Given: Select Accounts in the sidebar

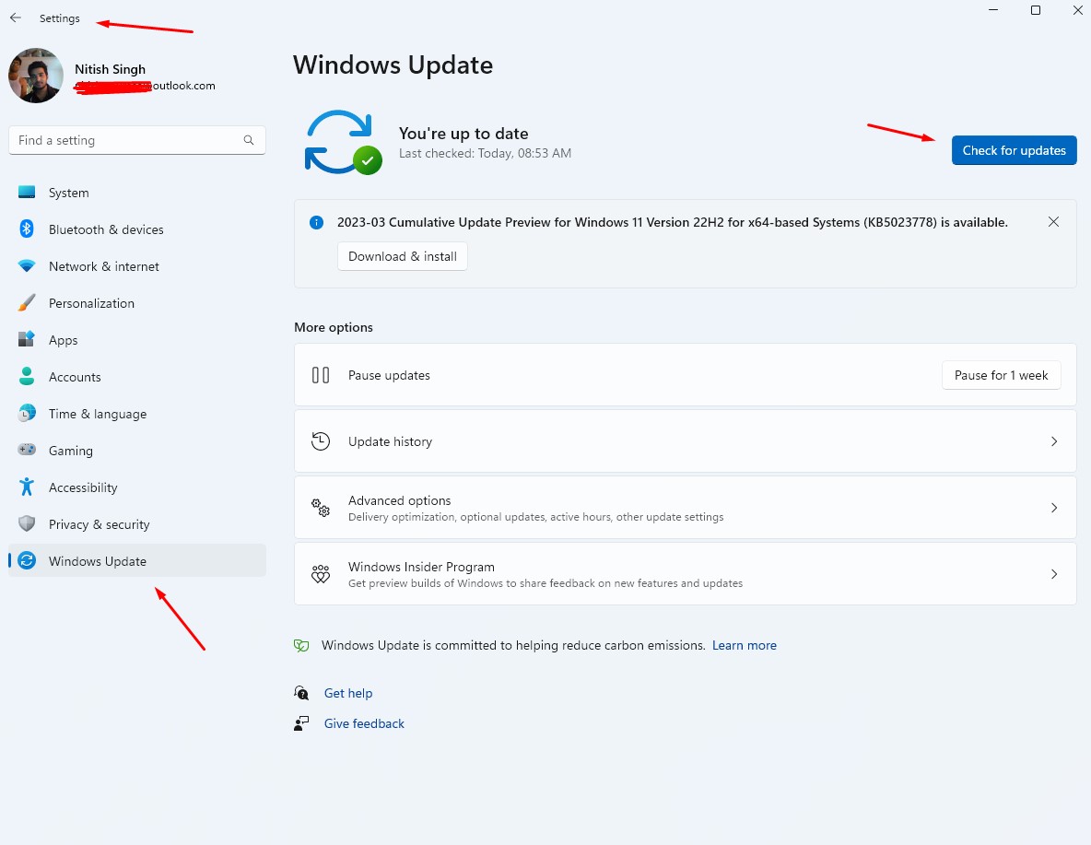Looking at the screenshot, I should point(137,377).
